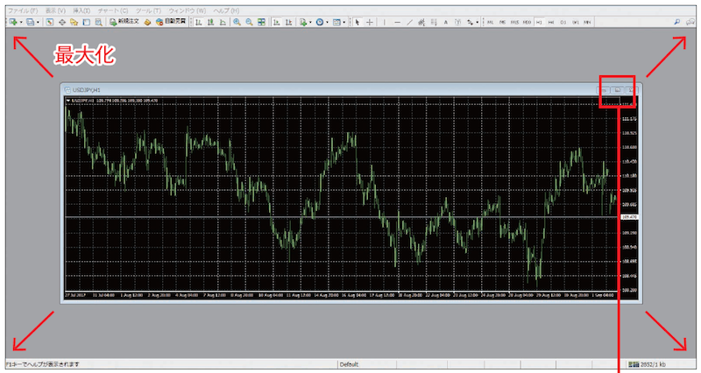Screen dimensions: 701x373
Task: Open the Periods clock icon
Action: click(320, 22)
